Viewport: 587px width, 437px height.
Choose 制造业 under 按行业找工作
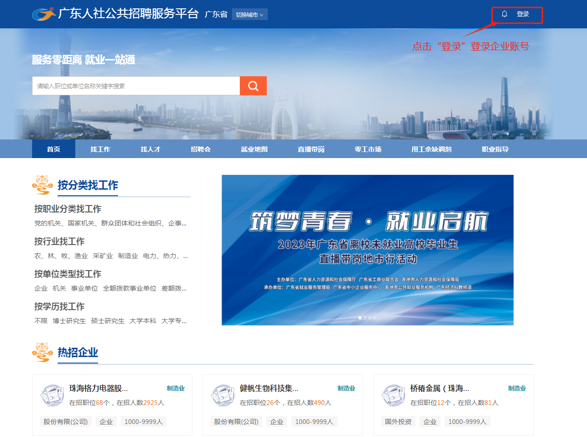pos(128,256)
